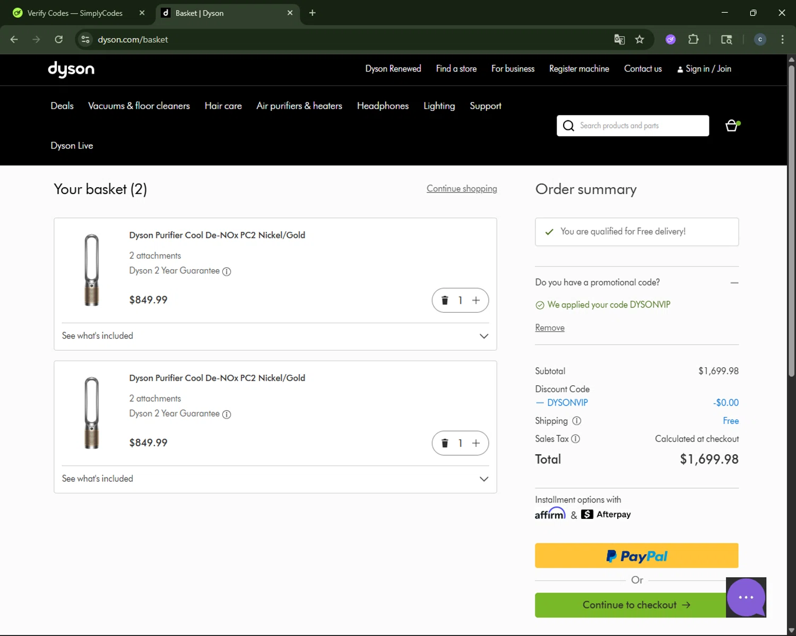Click the search products and parts field
The height and width of the screenshot is (636, 796).
(639, 126)
